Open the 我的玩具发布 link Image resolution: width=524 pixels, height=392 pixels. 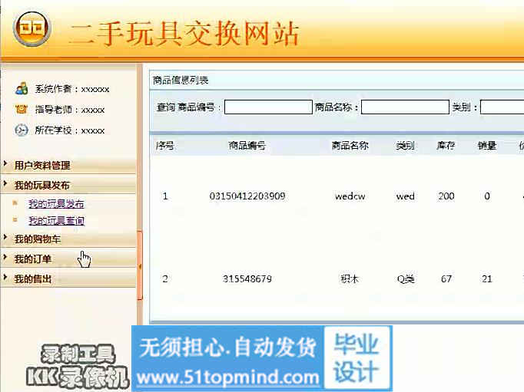coord(56,204)
